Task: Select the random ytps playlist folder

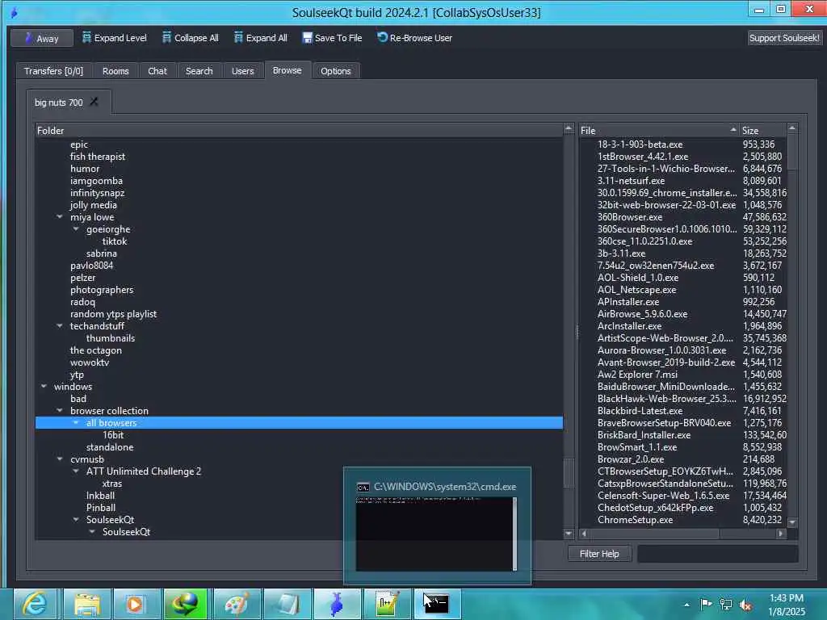Action: (x=113, y=314)
